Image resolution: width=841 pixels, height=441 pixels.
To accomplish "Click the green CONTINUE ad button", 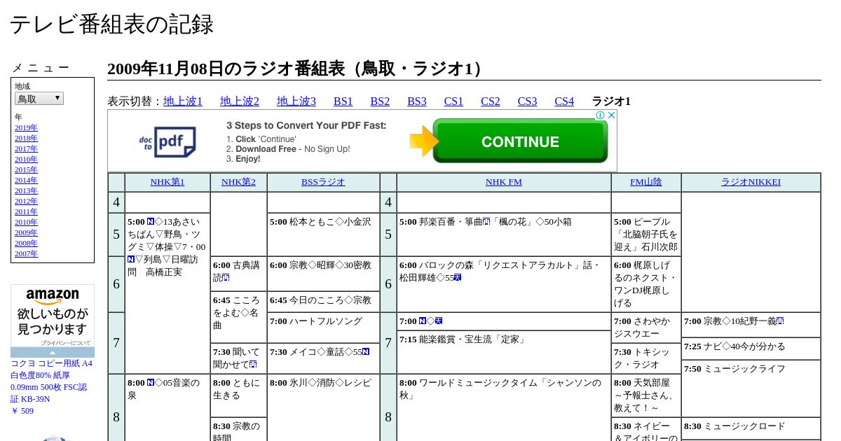I will 520,141.
